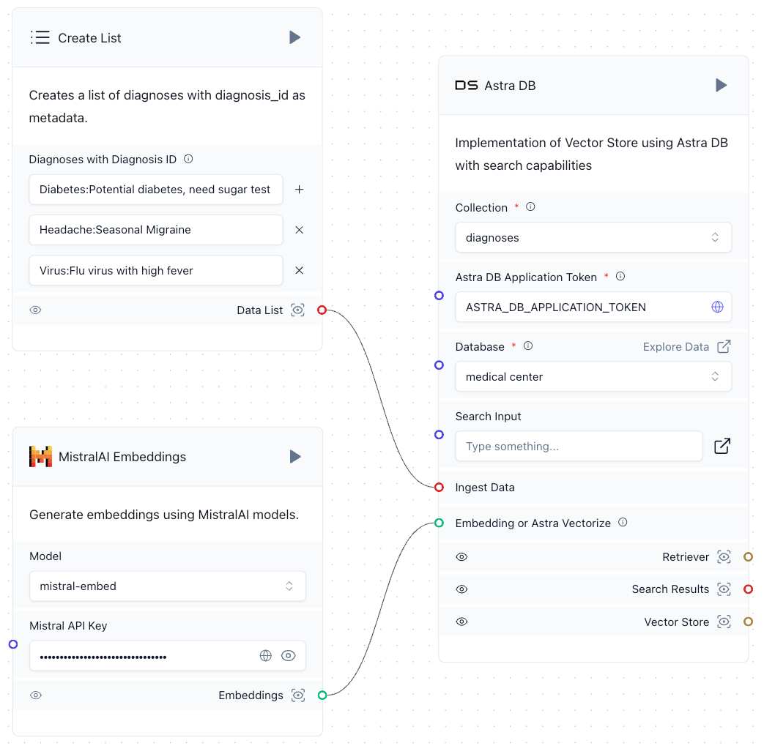Open the Search Input expanded editor
Image resolution: width=764 pixels, height=746 pixels.
click(722, 446)
